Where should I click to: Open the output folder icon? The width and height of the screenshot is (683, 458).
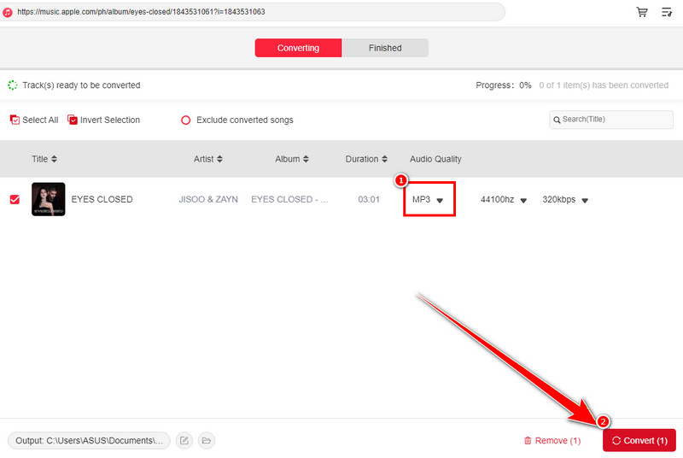(207, 441)
